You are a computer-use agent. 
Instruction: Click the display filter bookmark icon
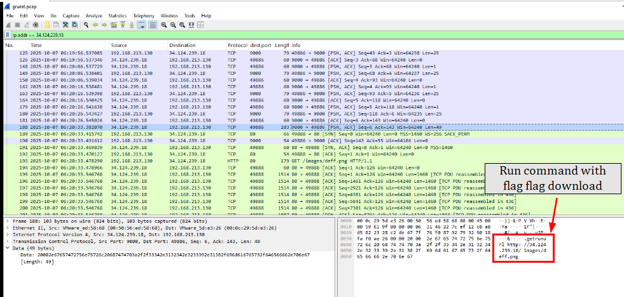(x=8, y=35)
